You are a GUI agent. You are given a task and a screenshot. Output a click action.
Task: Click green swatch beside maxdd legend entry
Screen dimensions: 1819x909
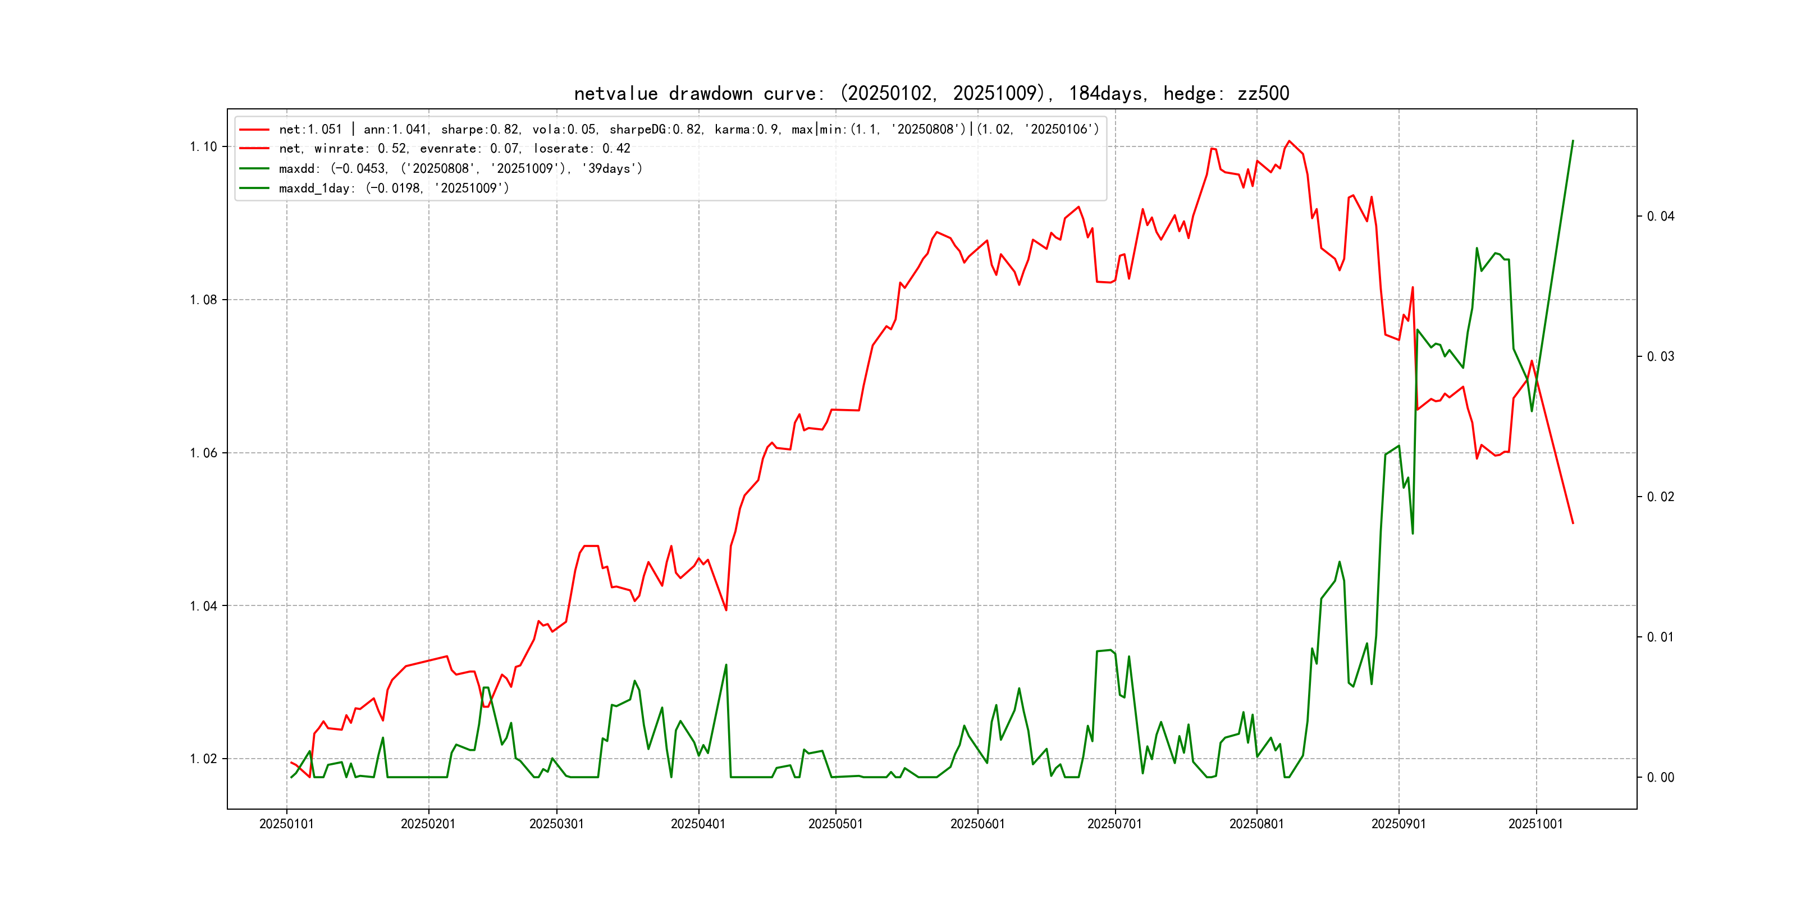(254, 169)
